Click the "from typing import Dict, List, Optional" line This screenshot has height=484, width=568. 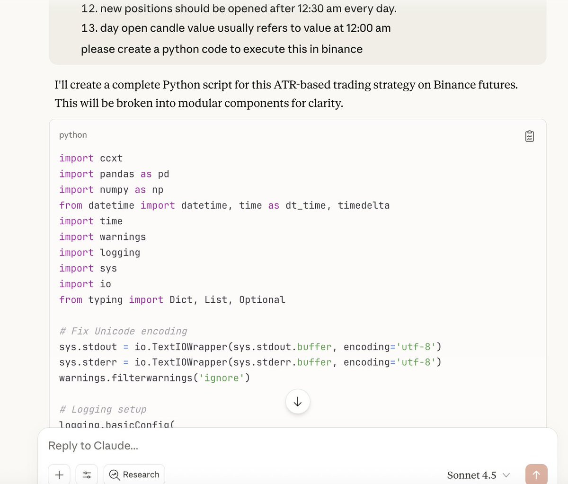[x=172, y=299]
